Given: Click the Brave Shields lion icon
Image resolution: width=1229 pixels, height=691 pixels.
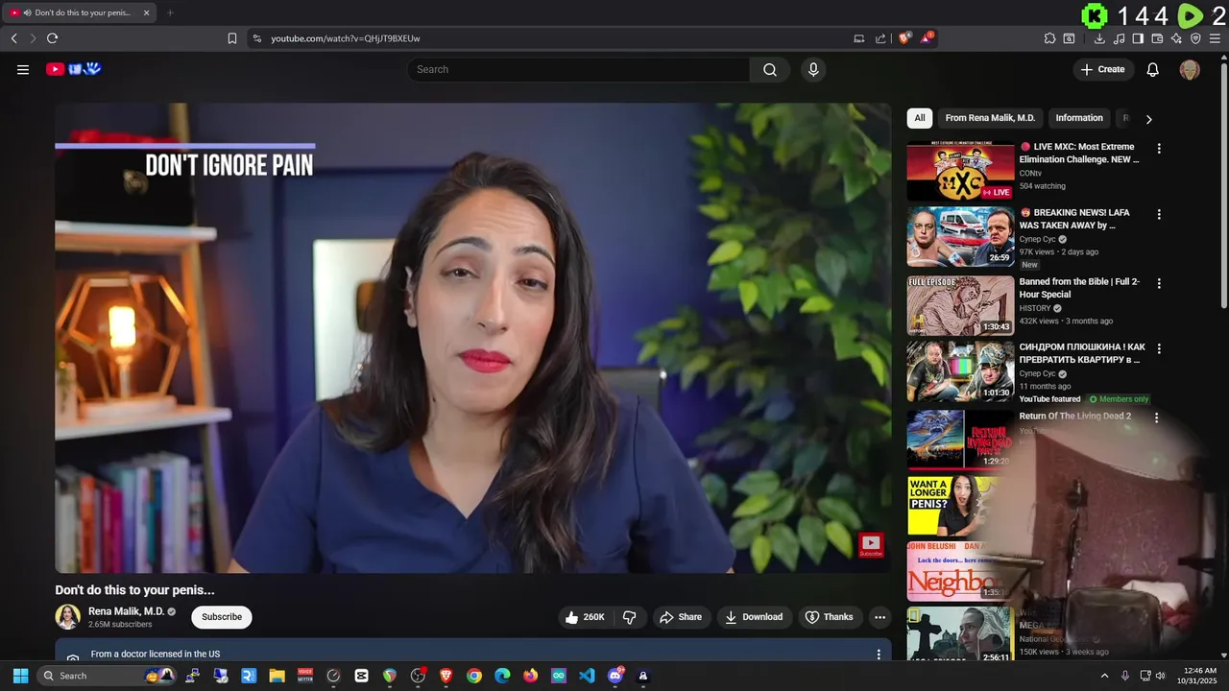Looking at the screenshot, I should click(904, 38).
